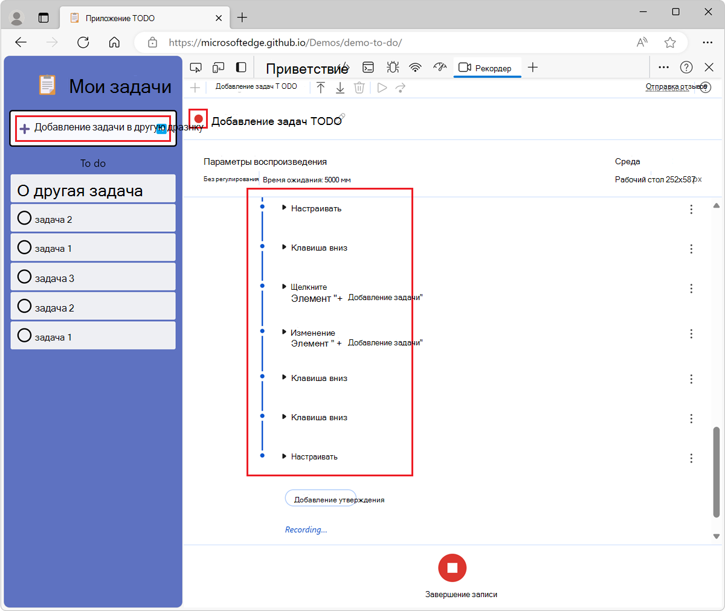This screenshot has width=725, height=611.
Task: Edit recording title with pencil icon
Action: [342, 116]
